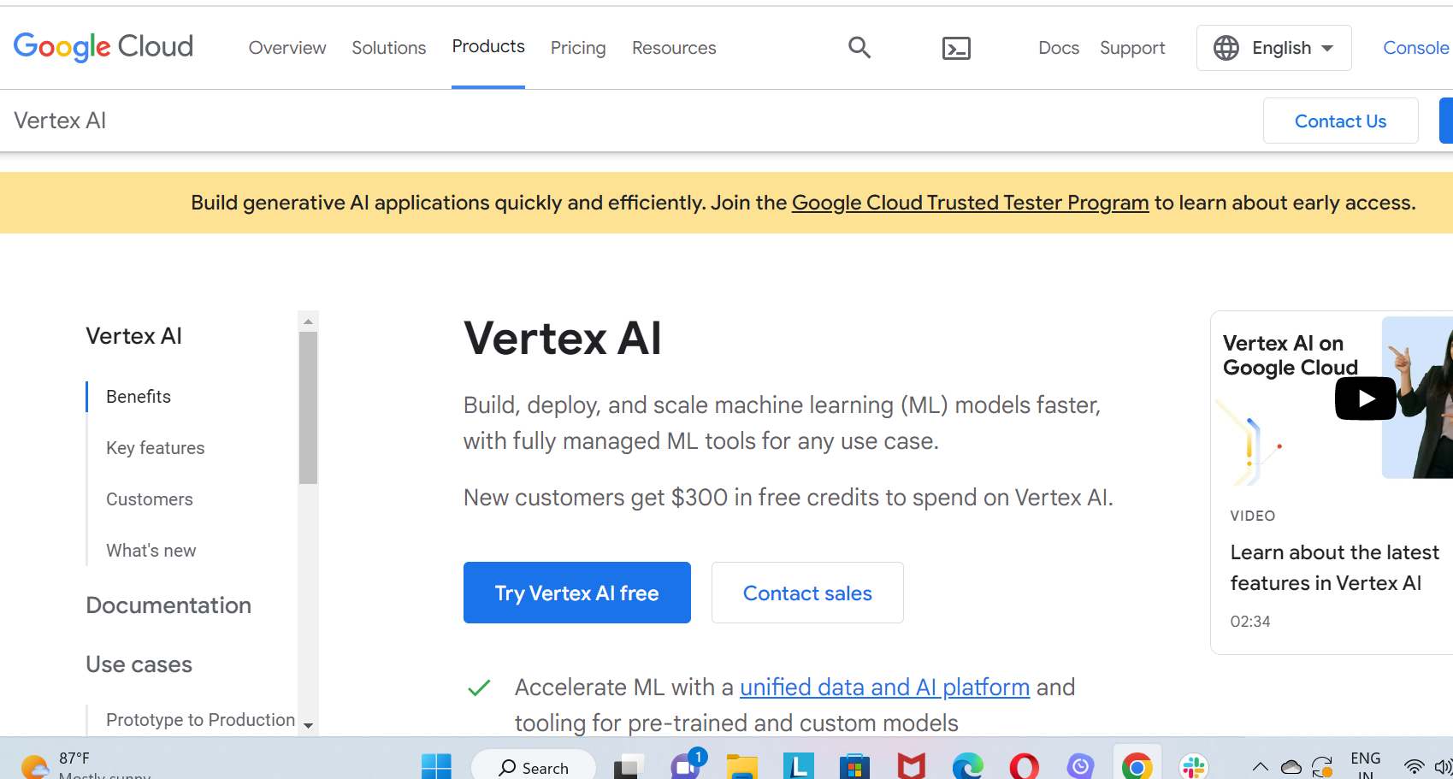Open the Wi-Fi network tray icon
Viewport: 1453px width, 779px height.
pyautogui.click(x=1415, y=767)
